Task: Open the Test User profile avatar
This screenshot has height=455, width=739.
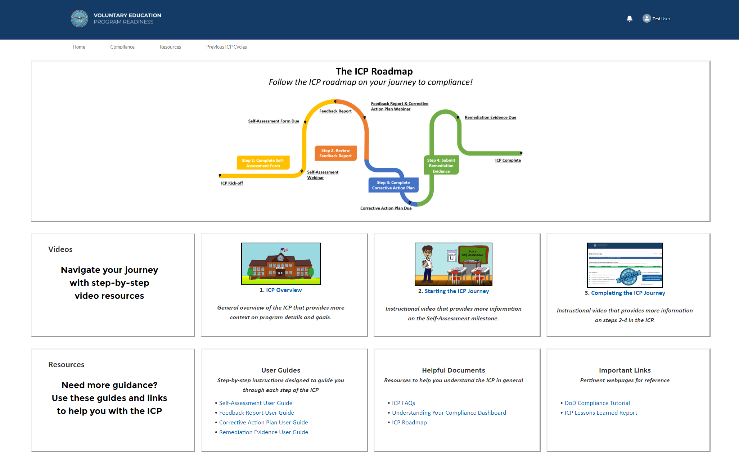Action: tap(646, 19)
